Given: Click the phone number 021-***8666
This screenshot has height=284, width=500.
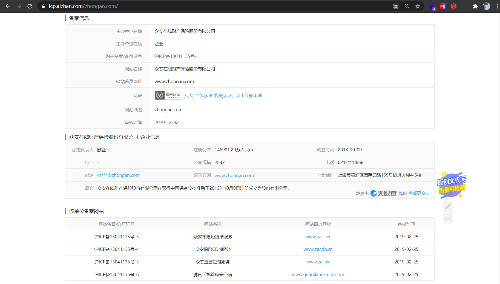Looking at the screenshot, I should [350, 162].
